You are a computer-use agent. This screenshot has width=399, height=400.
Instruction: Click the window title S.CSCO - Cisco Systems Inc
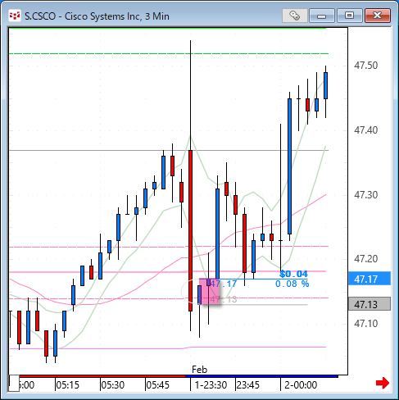97,16
